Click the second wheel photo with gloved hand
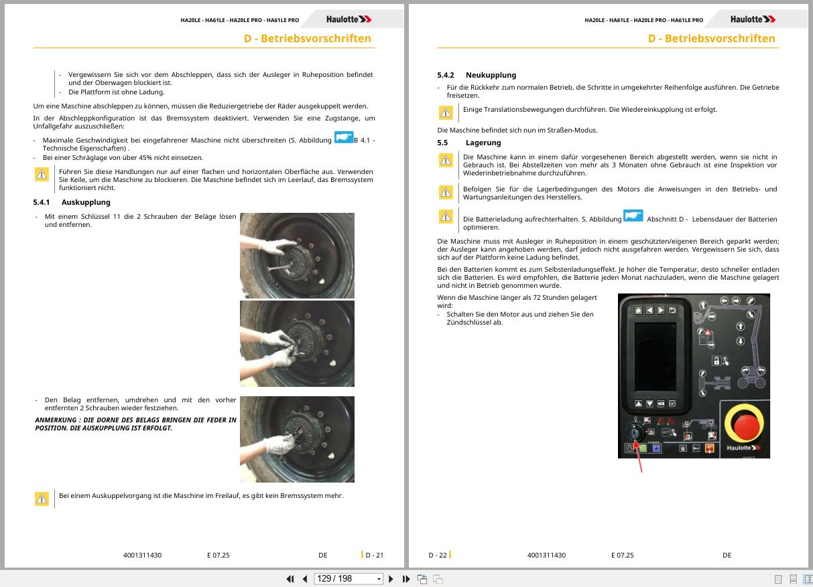The width and height of the screenshot is (813, 587). pos(297,343)
